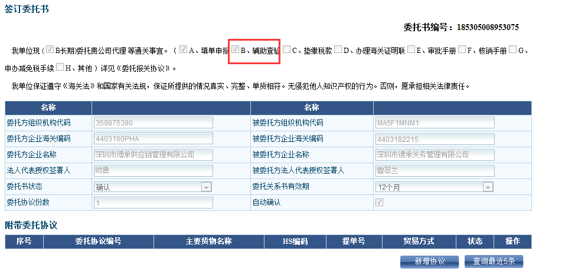Select the 被委托方企业名称 text field
This screenshot has width=565, height=278.
pos(434,155)
